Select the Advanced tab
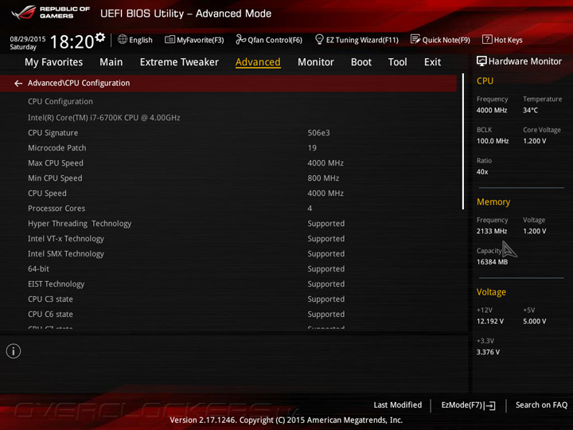The height and width of the screenshot is (430, 573). pos(258,62)
